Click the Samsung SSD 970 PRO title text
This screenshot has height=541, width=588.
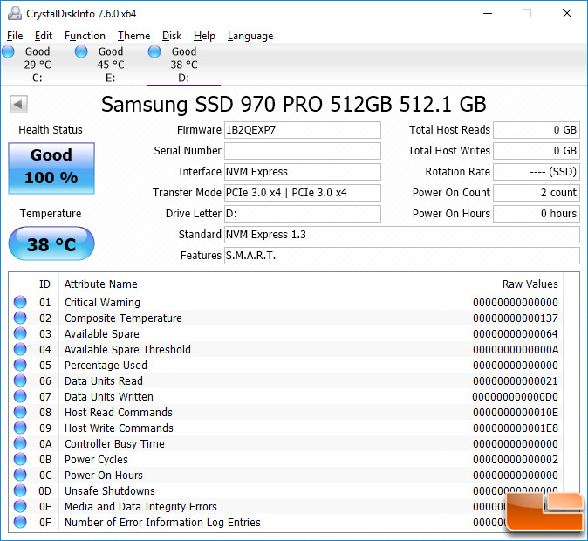(x=294, y=105)
